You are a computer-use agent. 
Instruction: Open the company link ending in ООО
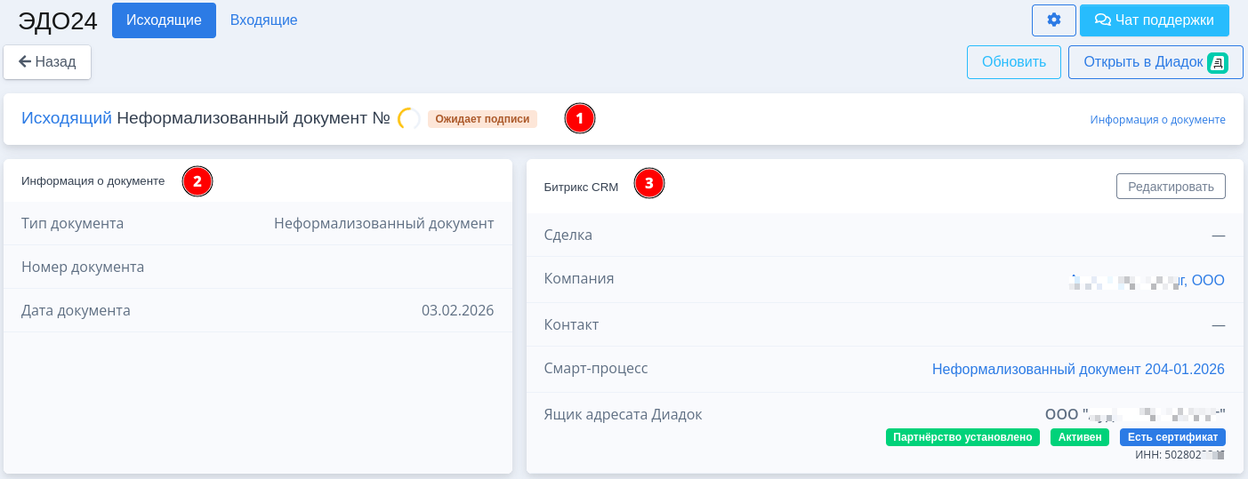(x=1147, y=281)
